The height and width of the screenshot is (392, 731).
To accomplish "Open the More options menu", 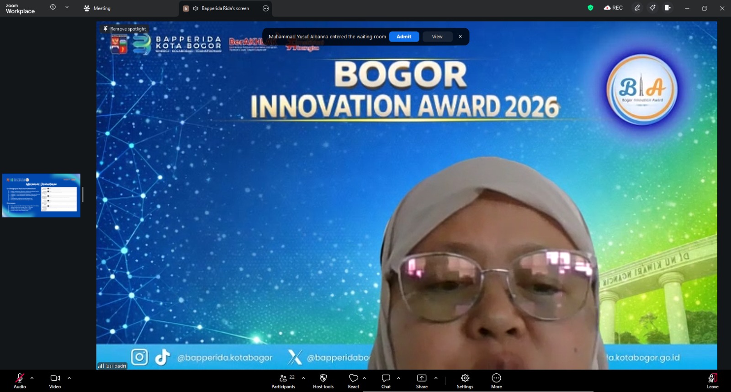I will click(x=497, y=381).
